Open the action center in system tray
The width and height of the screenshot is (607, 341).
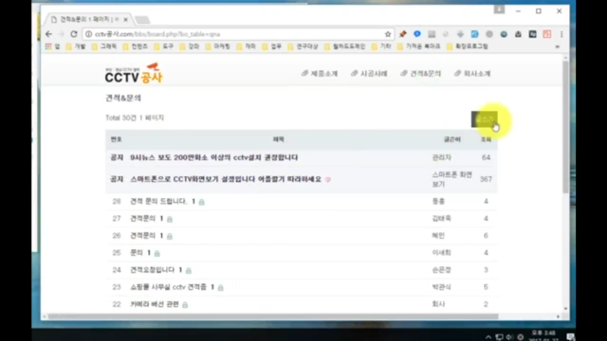point(571,337)
